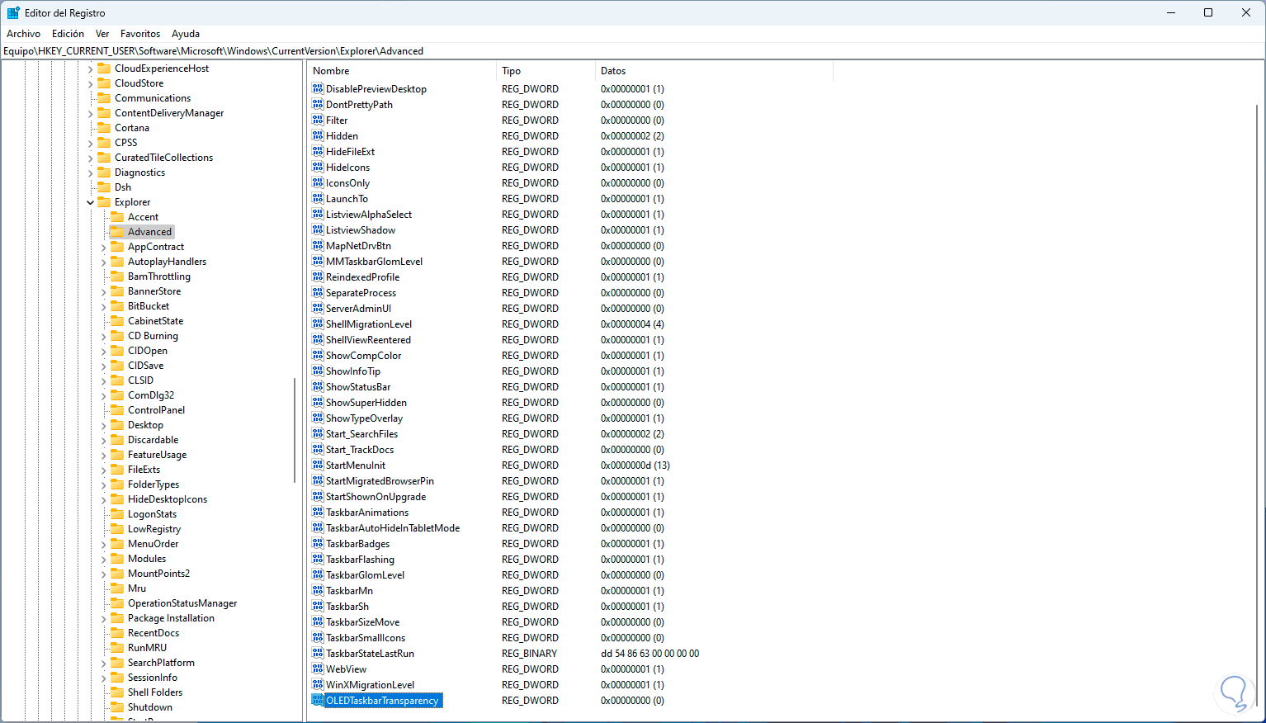Open the Ayuda menu
The image size is (1266, 723).
186,34
